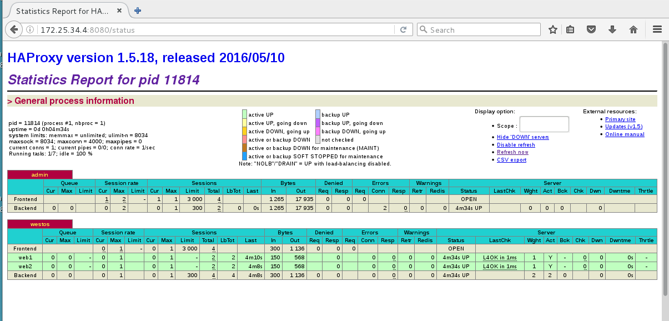Image resolution: width=669 pixels, height=321 pixels.
Task: Go to the home page icon
Action: pos(633,30)
